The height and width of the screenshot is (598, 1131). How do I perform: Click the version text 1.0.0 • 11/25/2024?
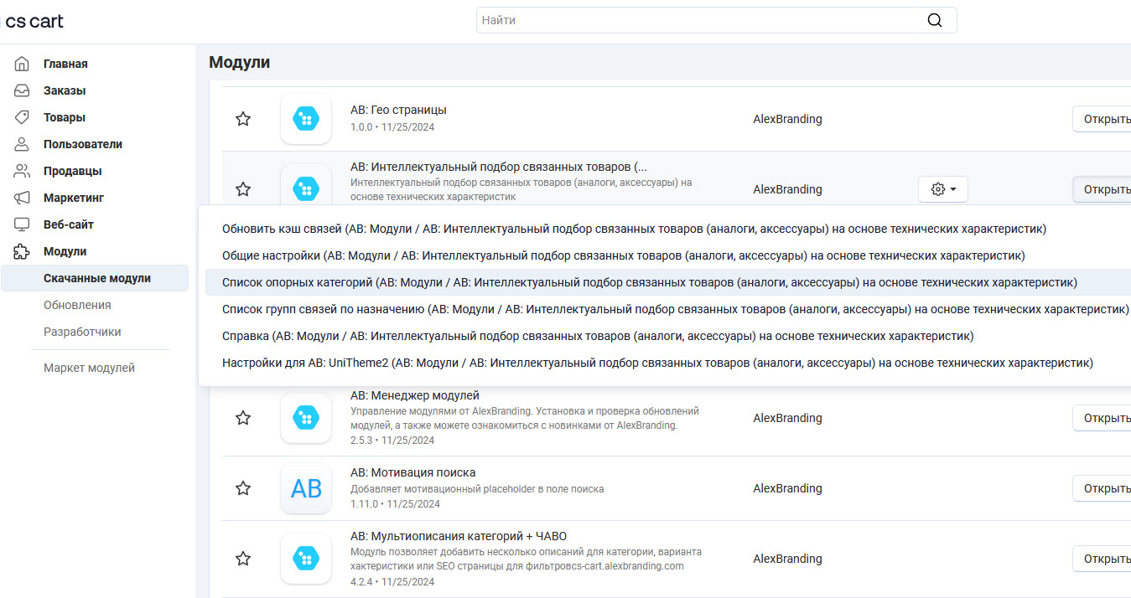coord(392,127)
